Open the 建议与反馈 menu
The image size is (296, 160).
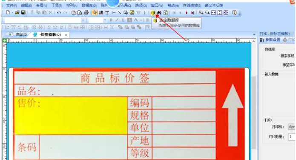pos(214,6)
